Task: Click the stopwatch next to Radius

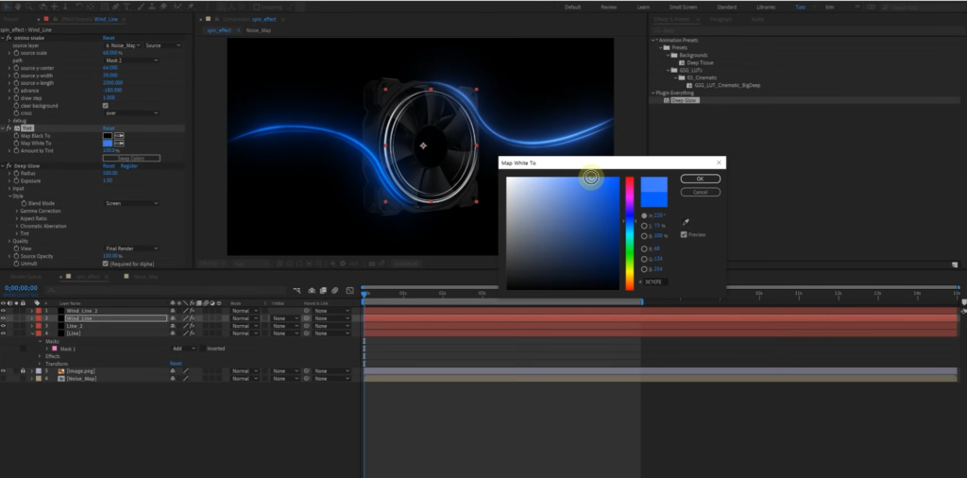Action: coord(17,173)
